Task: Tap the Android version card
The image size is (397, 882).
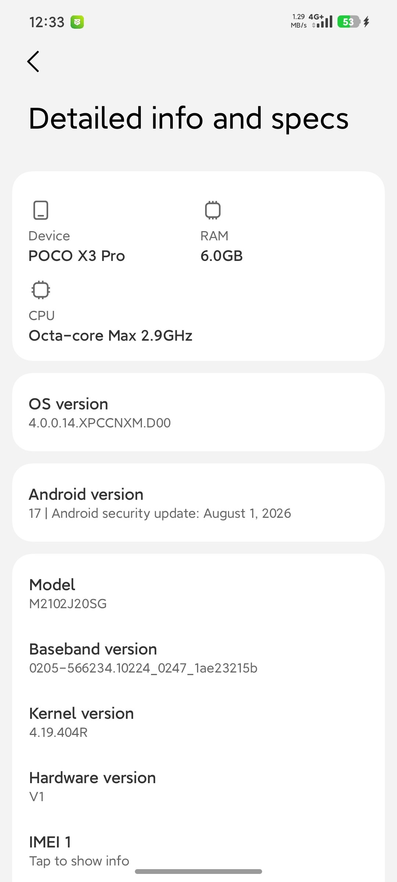Action: (198, 503)
